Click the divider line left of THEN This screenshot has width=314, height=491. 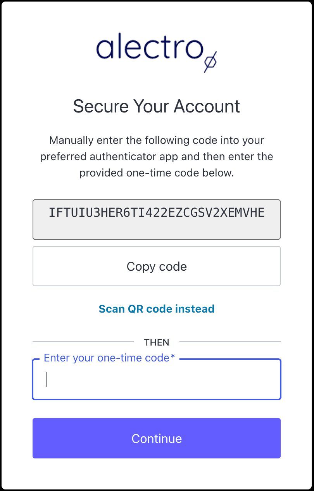[x=83, y=342]
